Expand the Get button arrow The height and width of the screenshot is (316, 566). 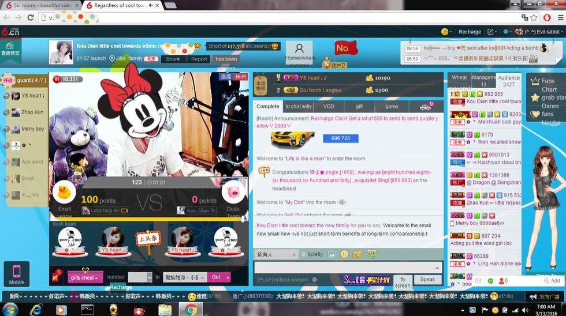click(228, 277)
